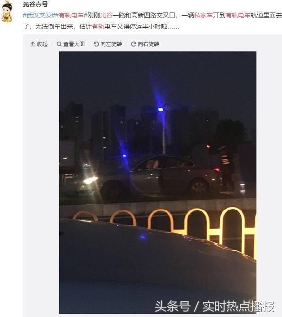
Task: Open the #有轨电车# hashtag link
Action: point(71,15)
